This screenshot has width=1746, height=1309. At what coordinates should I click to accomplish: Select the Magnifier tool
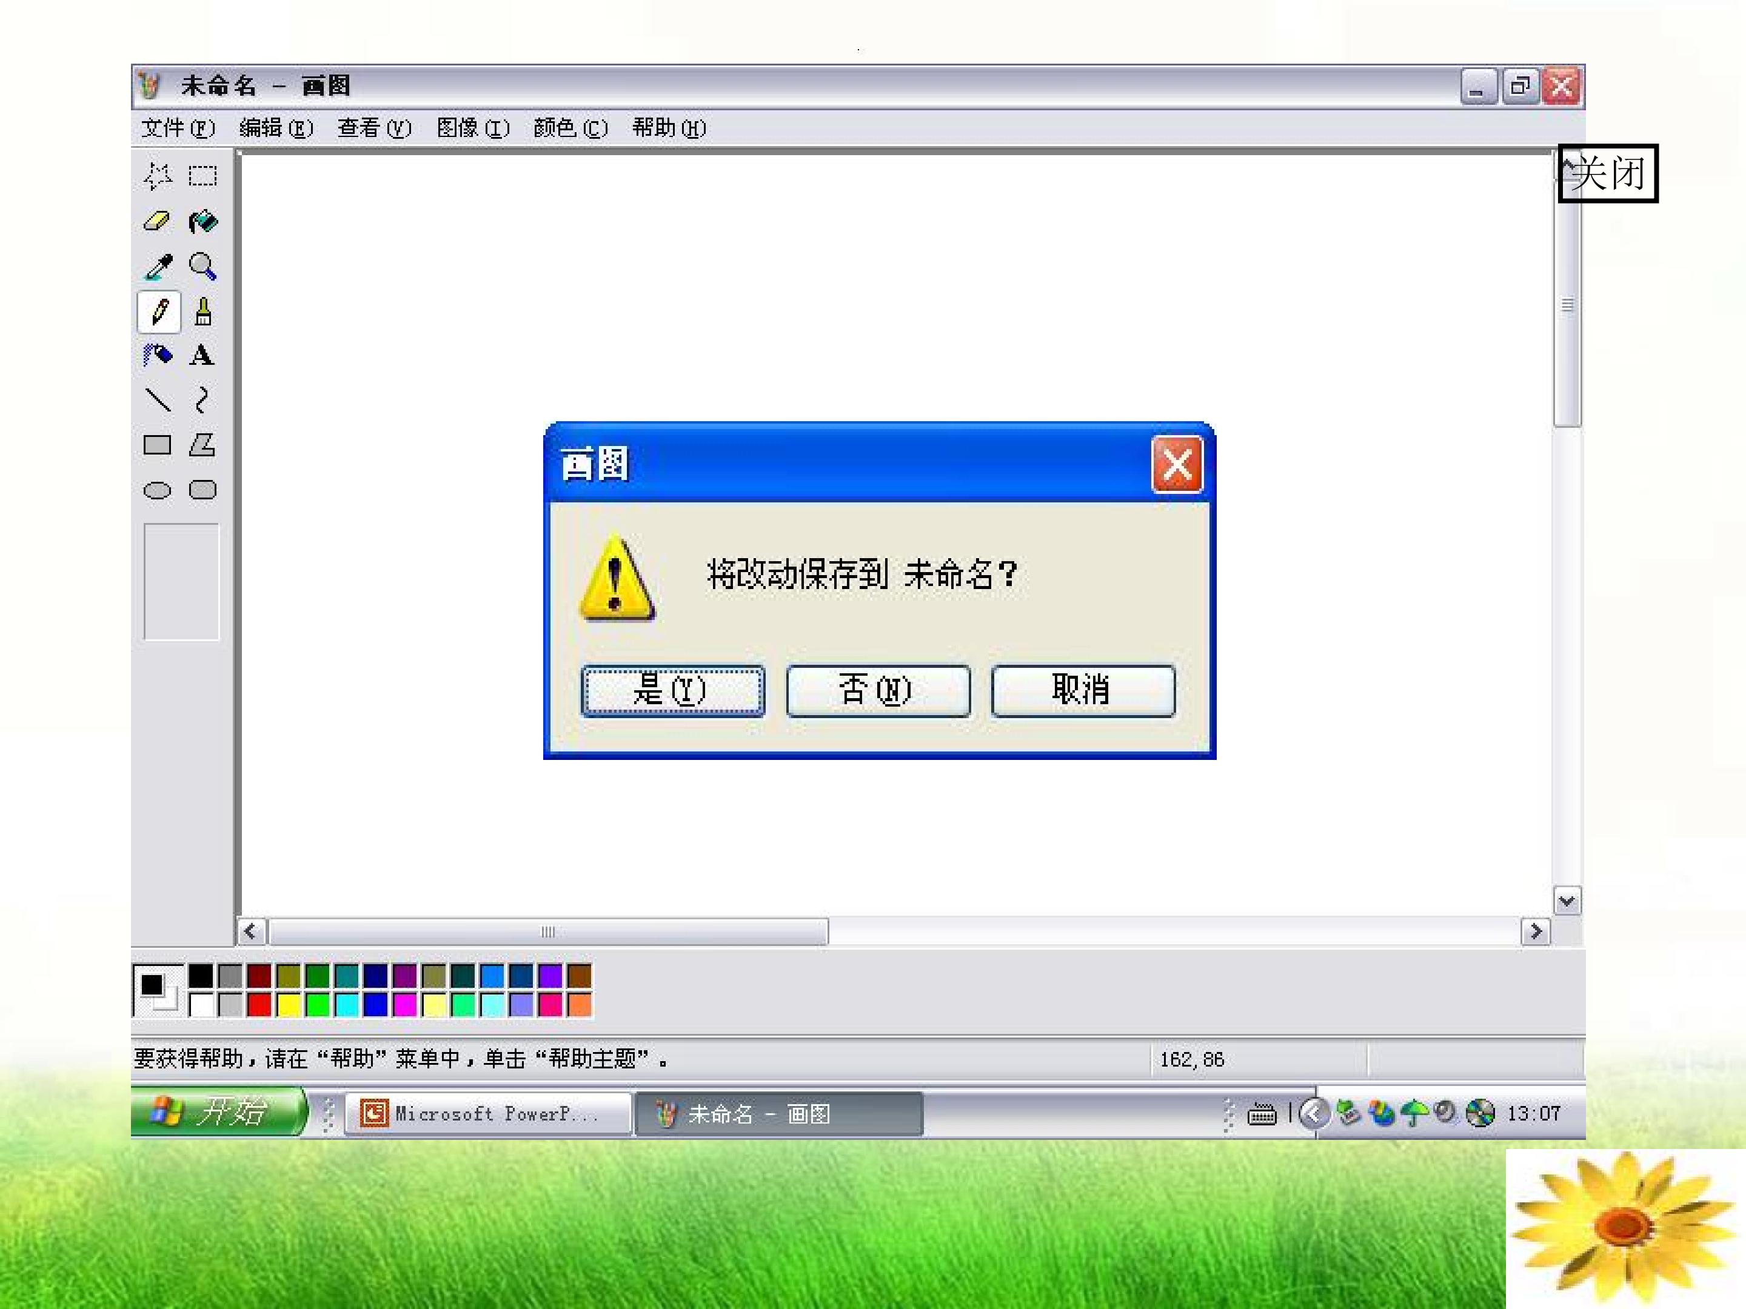pos(203,267)
